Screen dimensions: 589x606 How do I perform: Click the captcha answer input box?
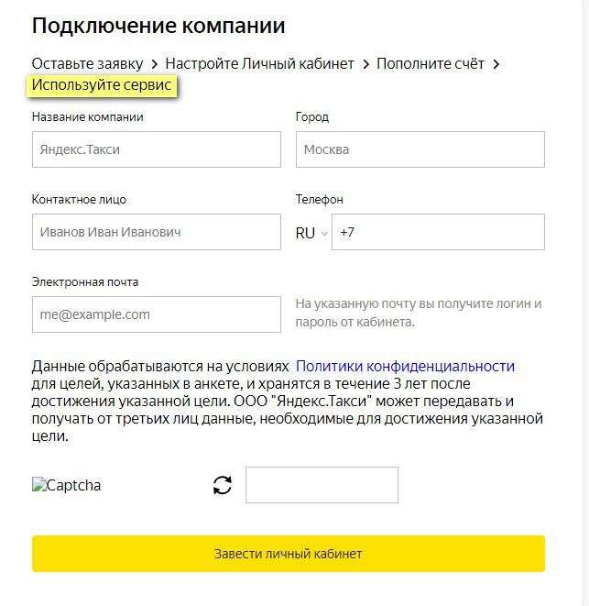pos(322,485)
